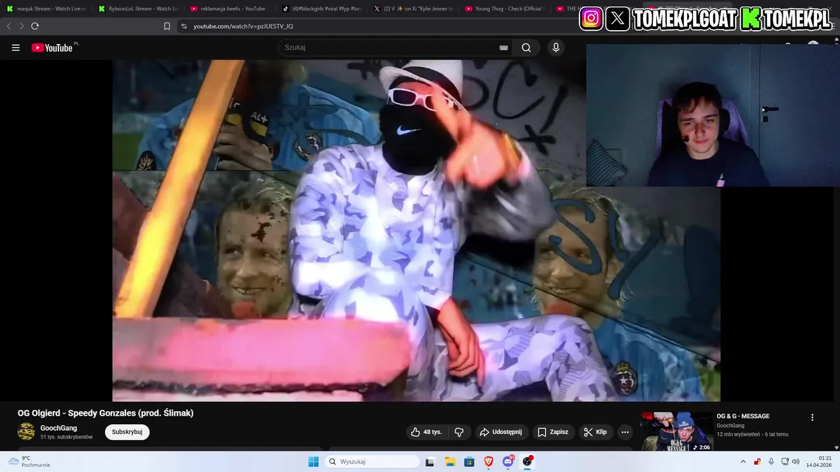The height and width of the screenshot is (472, 840).
Task: Open the on-screen keyboard icon in search box
Action: click(x=503, y=47)
